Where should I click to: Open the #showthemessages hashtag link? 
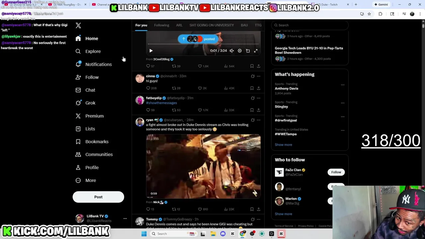(x=161, y=103)
